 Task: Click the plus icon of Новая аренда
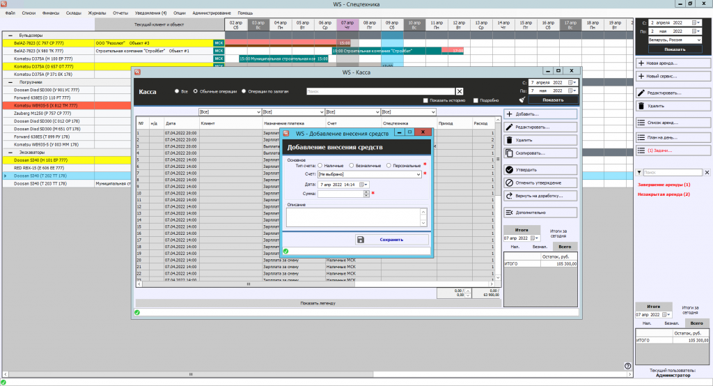click(641, 63)
